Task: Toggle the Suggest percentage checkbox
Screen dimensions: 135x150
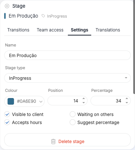Action: pyautogui.click(x=73, y=123)
